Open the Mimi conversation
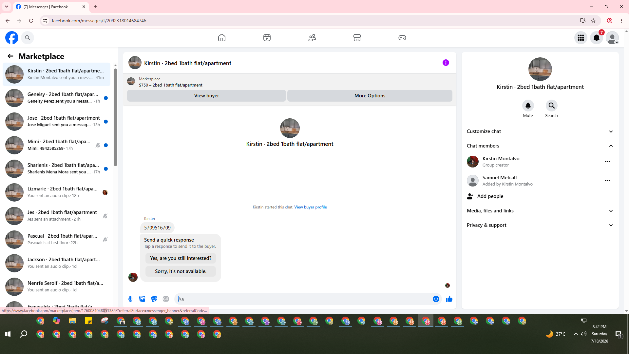The width and height of the screenshot is (629, 354). 56,145
